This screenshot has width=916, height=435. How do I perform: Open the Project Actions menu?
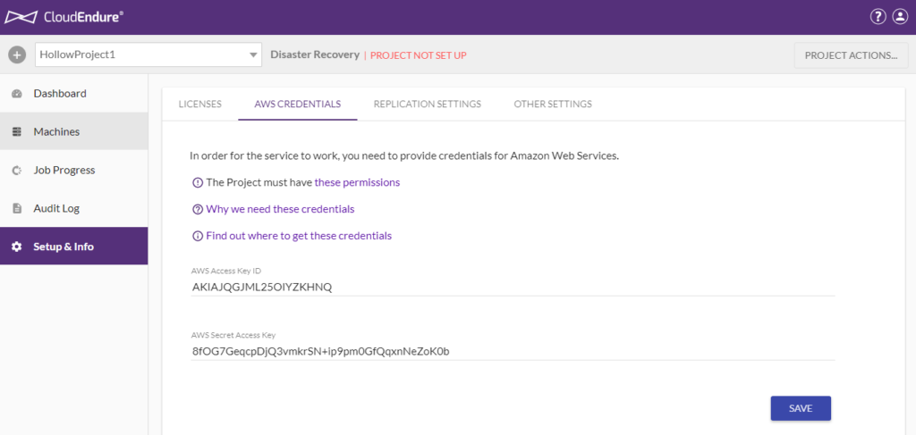pos(851,54)
